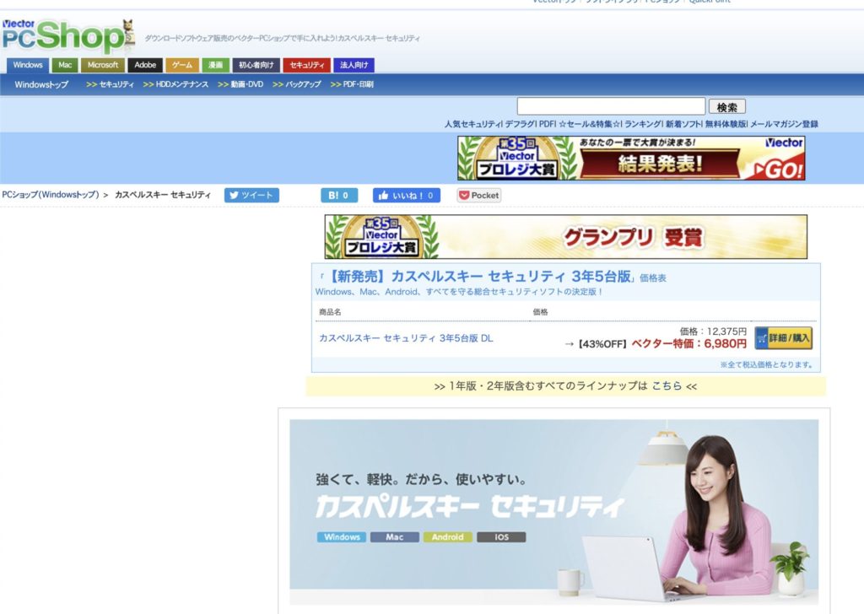The height and width of the screenshot is (614, 864).
Task: Open the Adobe category tab
Action: (x=145, y=65)
